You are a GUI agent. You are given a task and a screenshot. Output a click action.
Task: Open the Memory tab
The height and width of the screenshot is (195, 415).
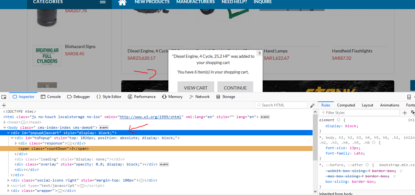point(172,97)
